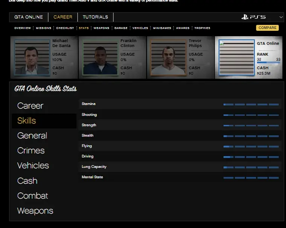The image size is (286, 228).
Task: Click the GTA Online cash value $25.3M
Action: click(263, 73)
